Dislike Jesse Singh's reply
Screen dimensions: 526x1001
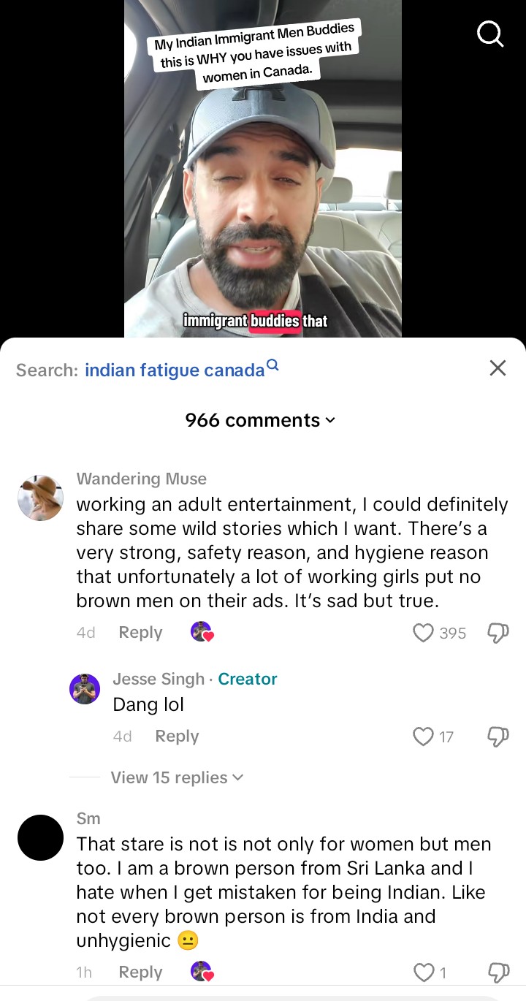tap(498, 737)
